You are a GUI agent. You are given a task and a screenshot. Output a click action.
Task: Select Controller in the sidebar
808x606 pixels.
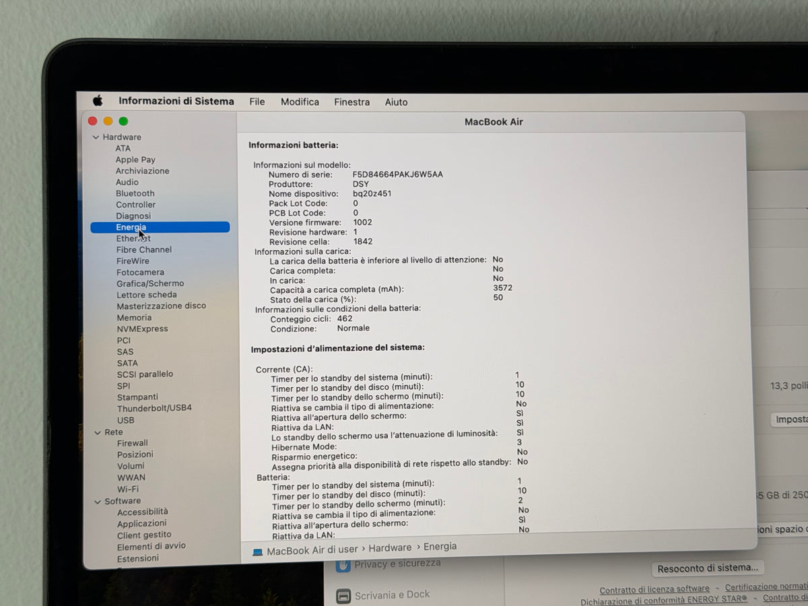coord(136,205)
